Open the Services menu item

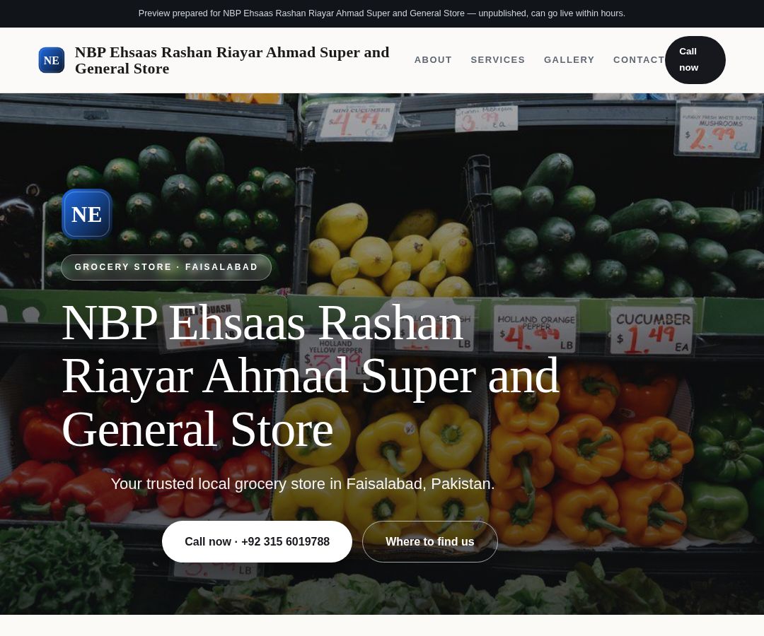497,60
